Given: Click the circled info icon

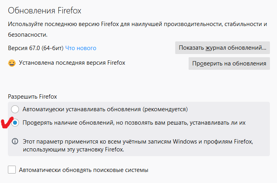Looking at the screenshot, I should click(15, 141).
